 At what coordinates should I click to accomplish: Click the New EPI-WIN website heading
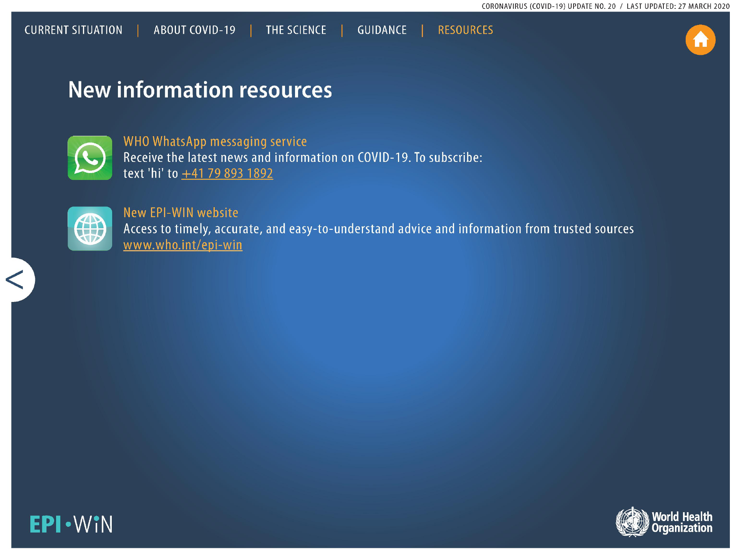pyautogui.click(x=181, y=213)
